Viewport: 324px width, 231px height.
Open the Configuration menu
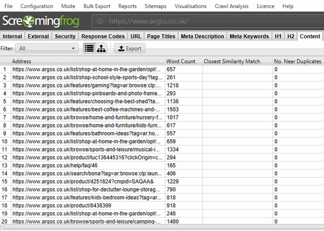tap(37, 6)
